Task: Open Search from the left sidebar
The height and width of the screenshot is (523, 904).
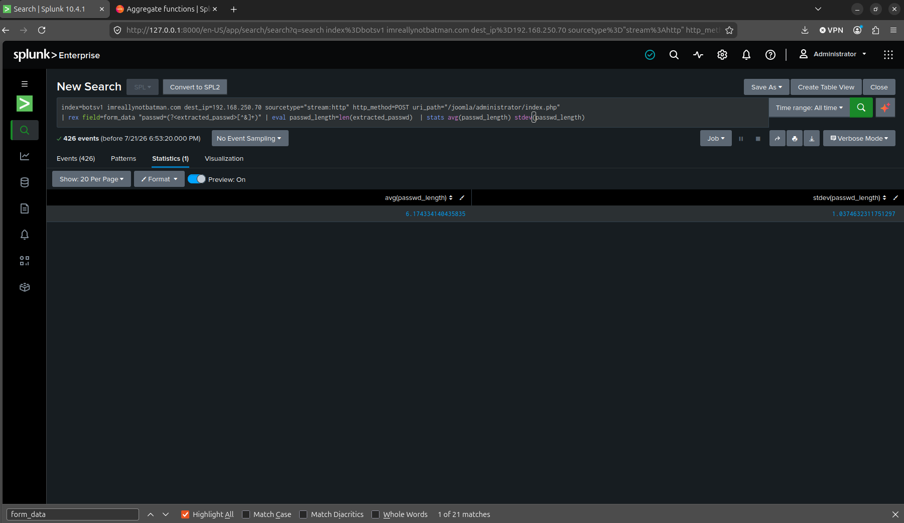Action: [x=25, y=130]
